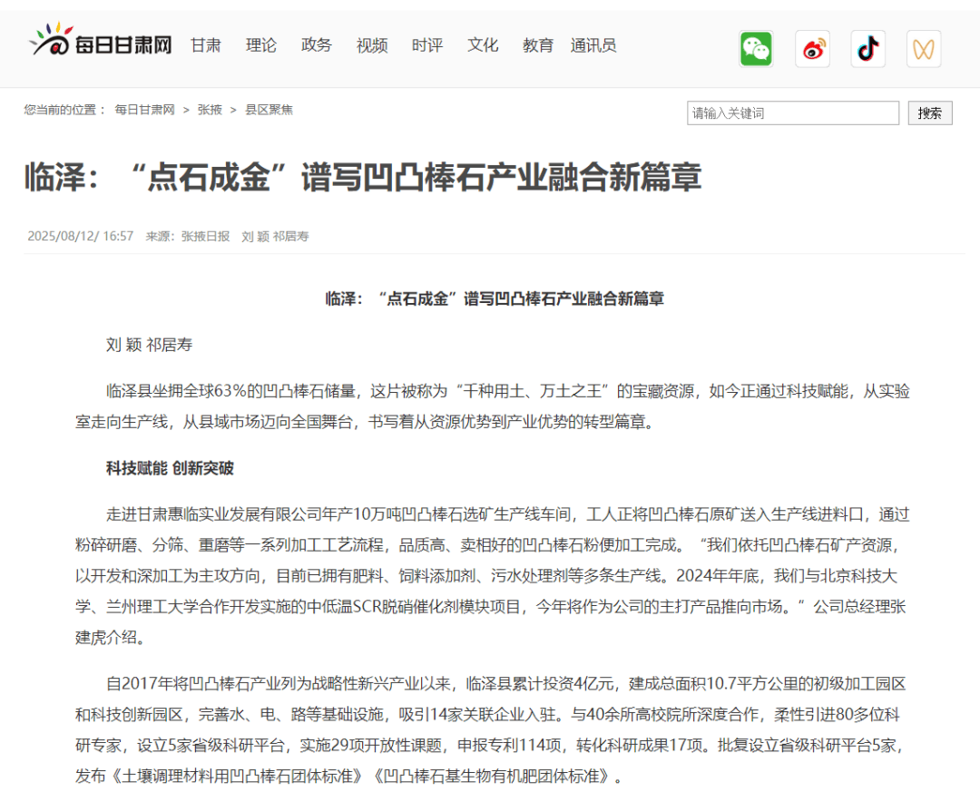Click the publish date 2025/08/12/ 16:57

pyautogui.click(x=81, y=236)
